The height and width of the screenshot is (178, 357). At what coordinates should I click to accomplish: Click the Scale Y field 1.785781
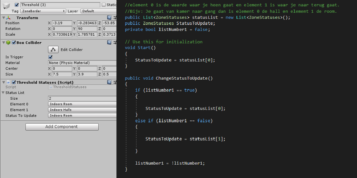(x=87, y=34)
